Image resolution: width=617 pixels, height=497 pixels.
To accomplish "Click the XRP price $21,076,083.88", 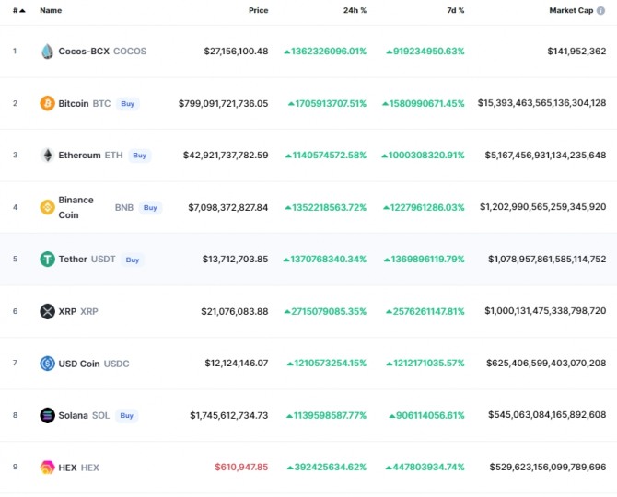I will click(235, 311).
